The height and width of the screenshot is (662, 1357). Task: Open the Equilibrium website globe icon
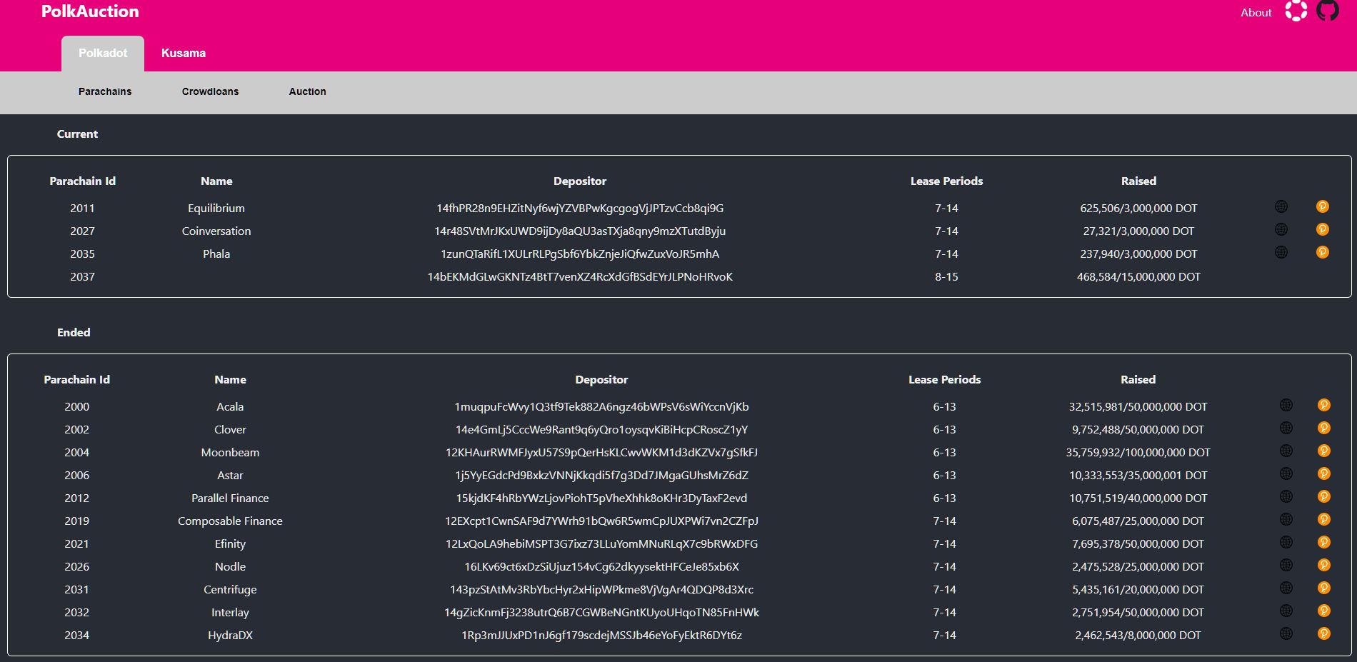click(x=1281, y=206)
